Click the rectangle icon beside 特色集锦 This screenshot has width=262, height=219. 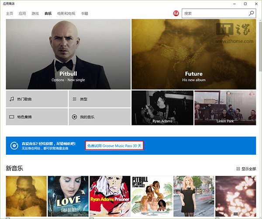[x=11, y=117]
